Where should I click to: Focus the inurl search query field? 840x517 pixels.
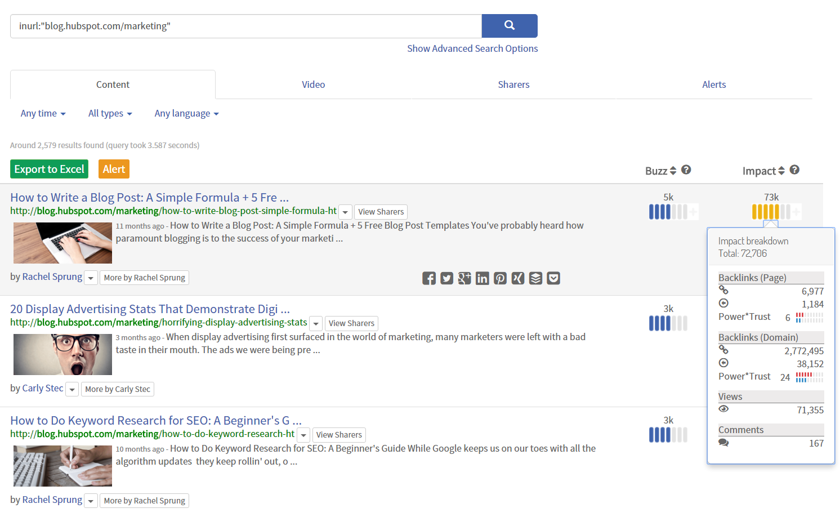[246, 26]
